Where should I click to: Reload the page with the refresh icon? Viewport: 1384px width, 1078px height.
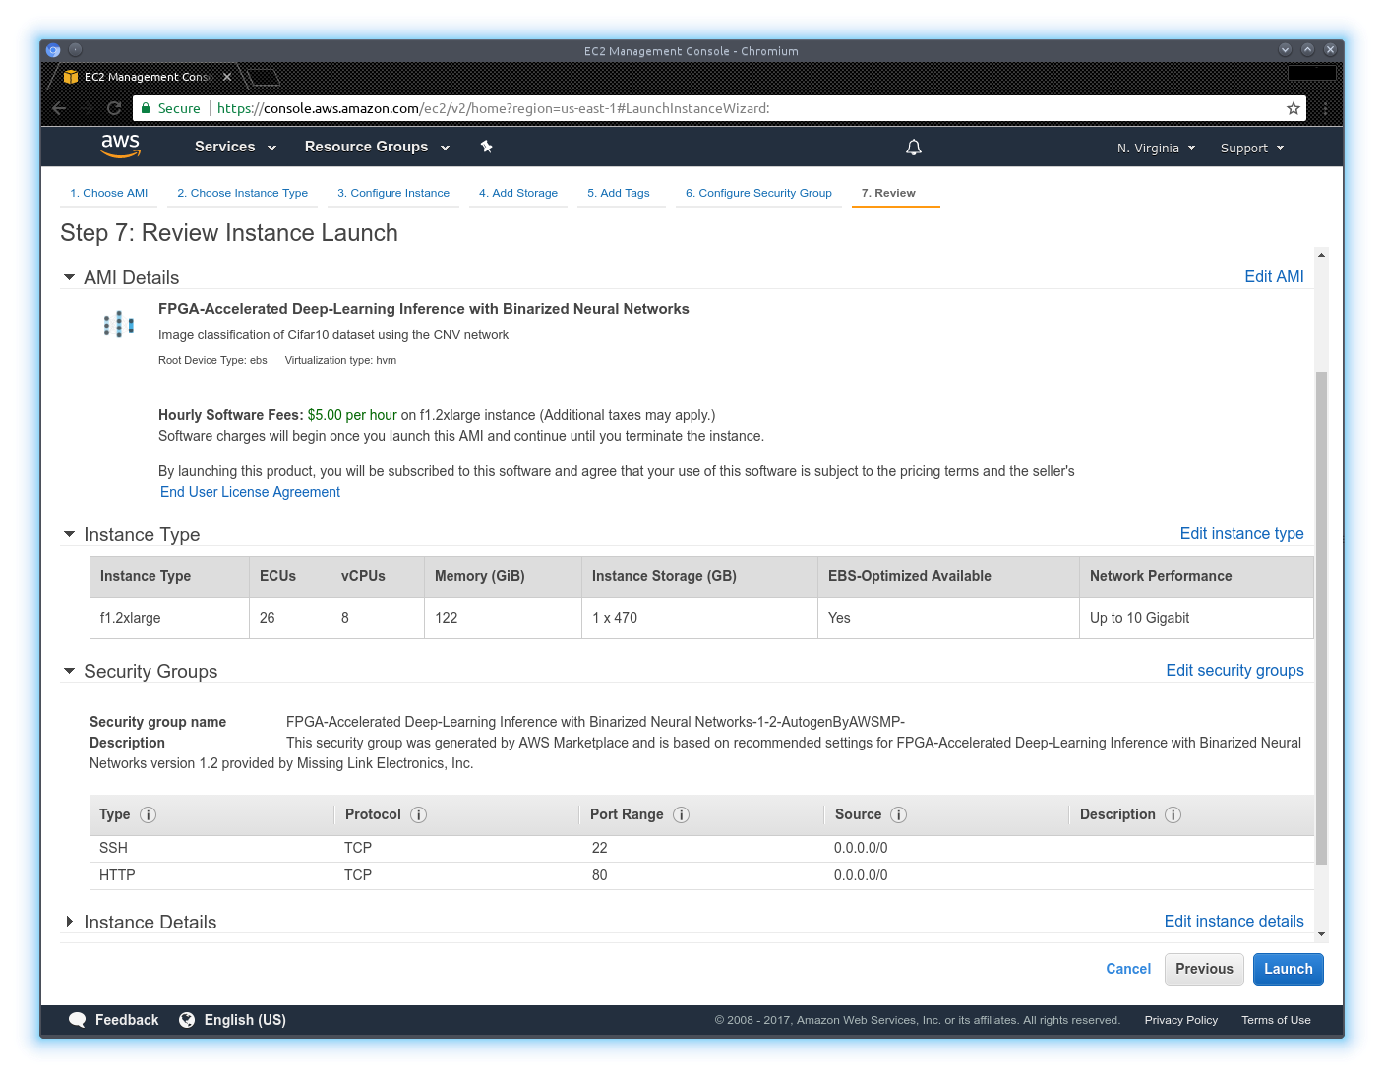click(114, 108)
